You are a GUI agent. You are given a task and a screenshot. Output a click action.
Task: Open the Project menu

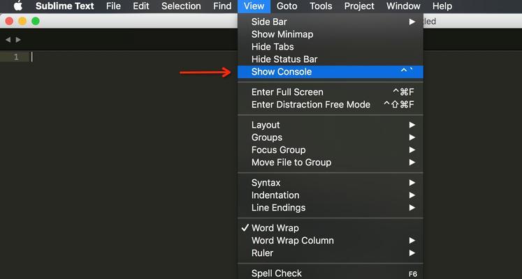359,6
